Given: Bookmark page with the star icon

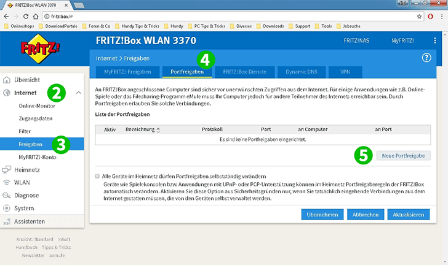Looking at the screenshot, I should coord(419,17).
